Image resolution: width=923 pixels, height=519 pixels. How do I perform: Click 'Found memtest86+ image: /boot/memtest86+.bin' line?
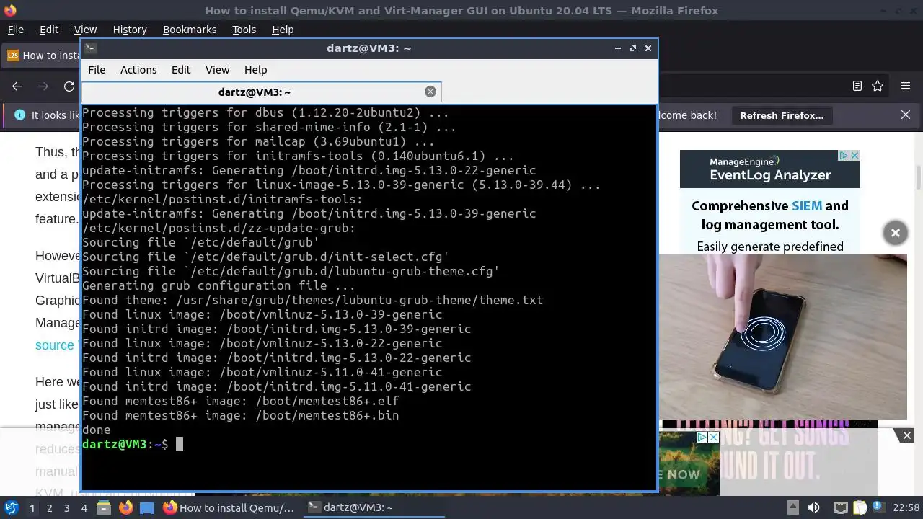[x=240, y=415]
